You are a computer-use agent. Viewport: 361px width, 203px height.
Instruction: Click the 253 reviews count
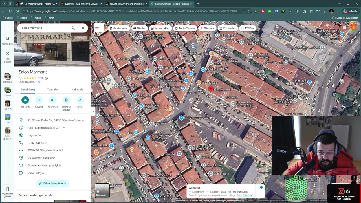point(40,78)
